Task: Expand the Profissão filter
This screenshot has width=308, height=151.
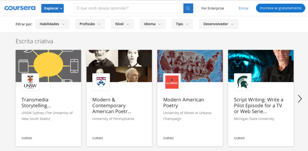Action: click(90, 24)
